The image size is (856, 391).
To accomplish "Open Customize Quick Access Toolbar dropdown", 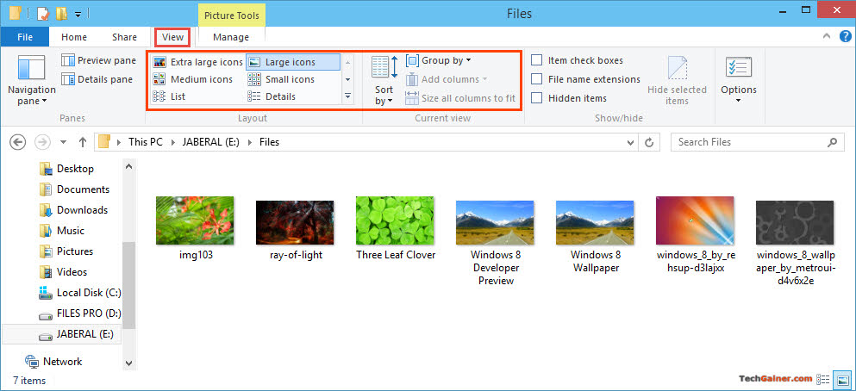I will [x=78, y=15].
